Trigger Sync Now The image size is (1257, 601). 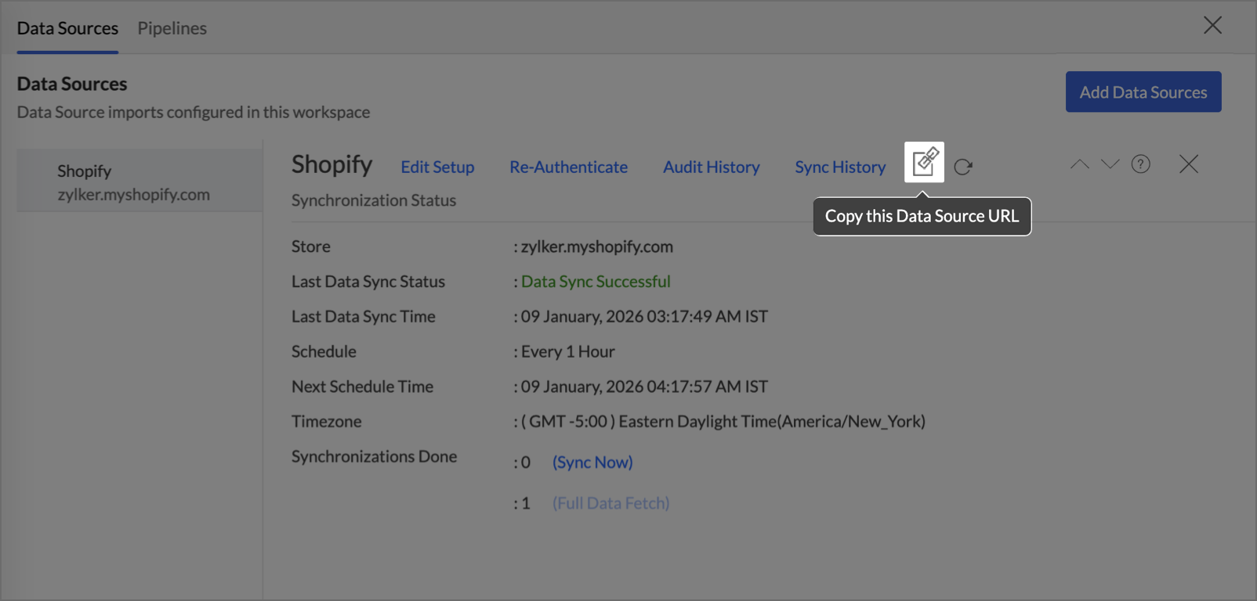pyautogui.click(x=592, y=462)
